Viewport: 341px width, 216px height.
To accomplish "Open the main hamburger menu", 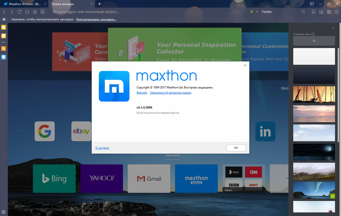I will [336, 12].
